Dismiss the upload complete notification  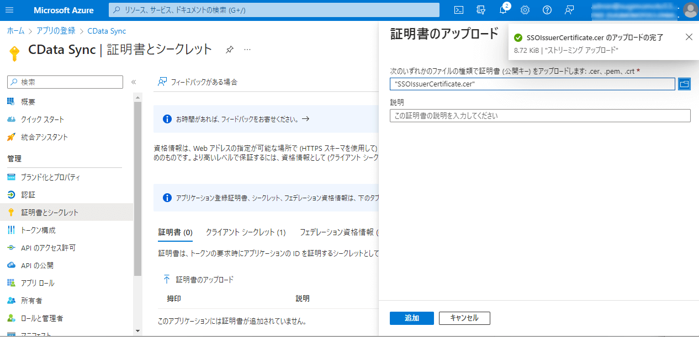click(689, 37)
